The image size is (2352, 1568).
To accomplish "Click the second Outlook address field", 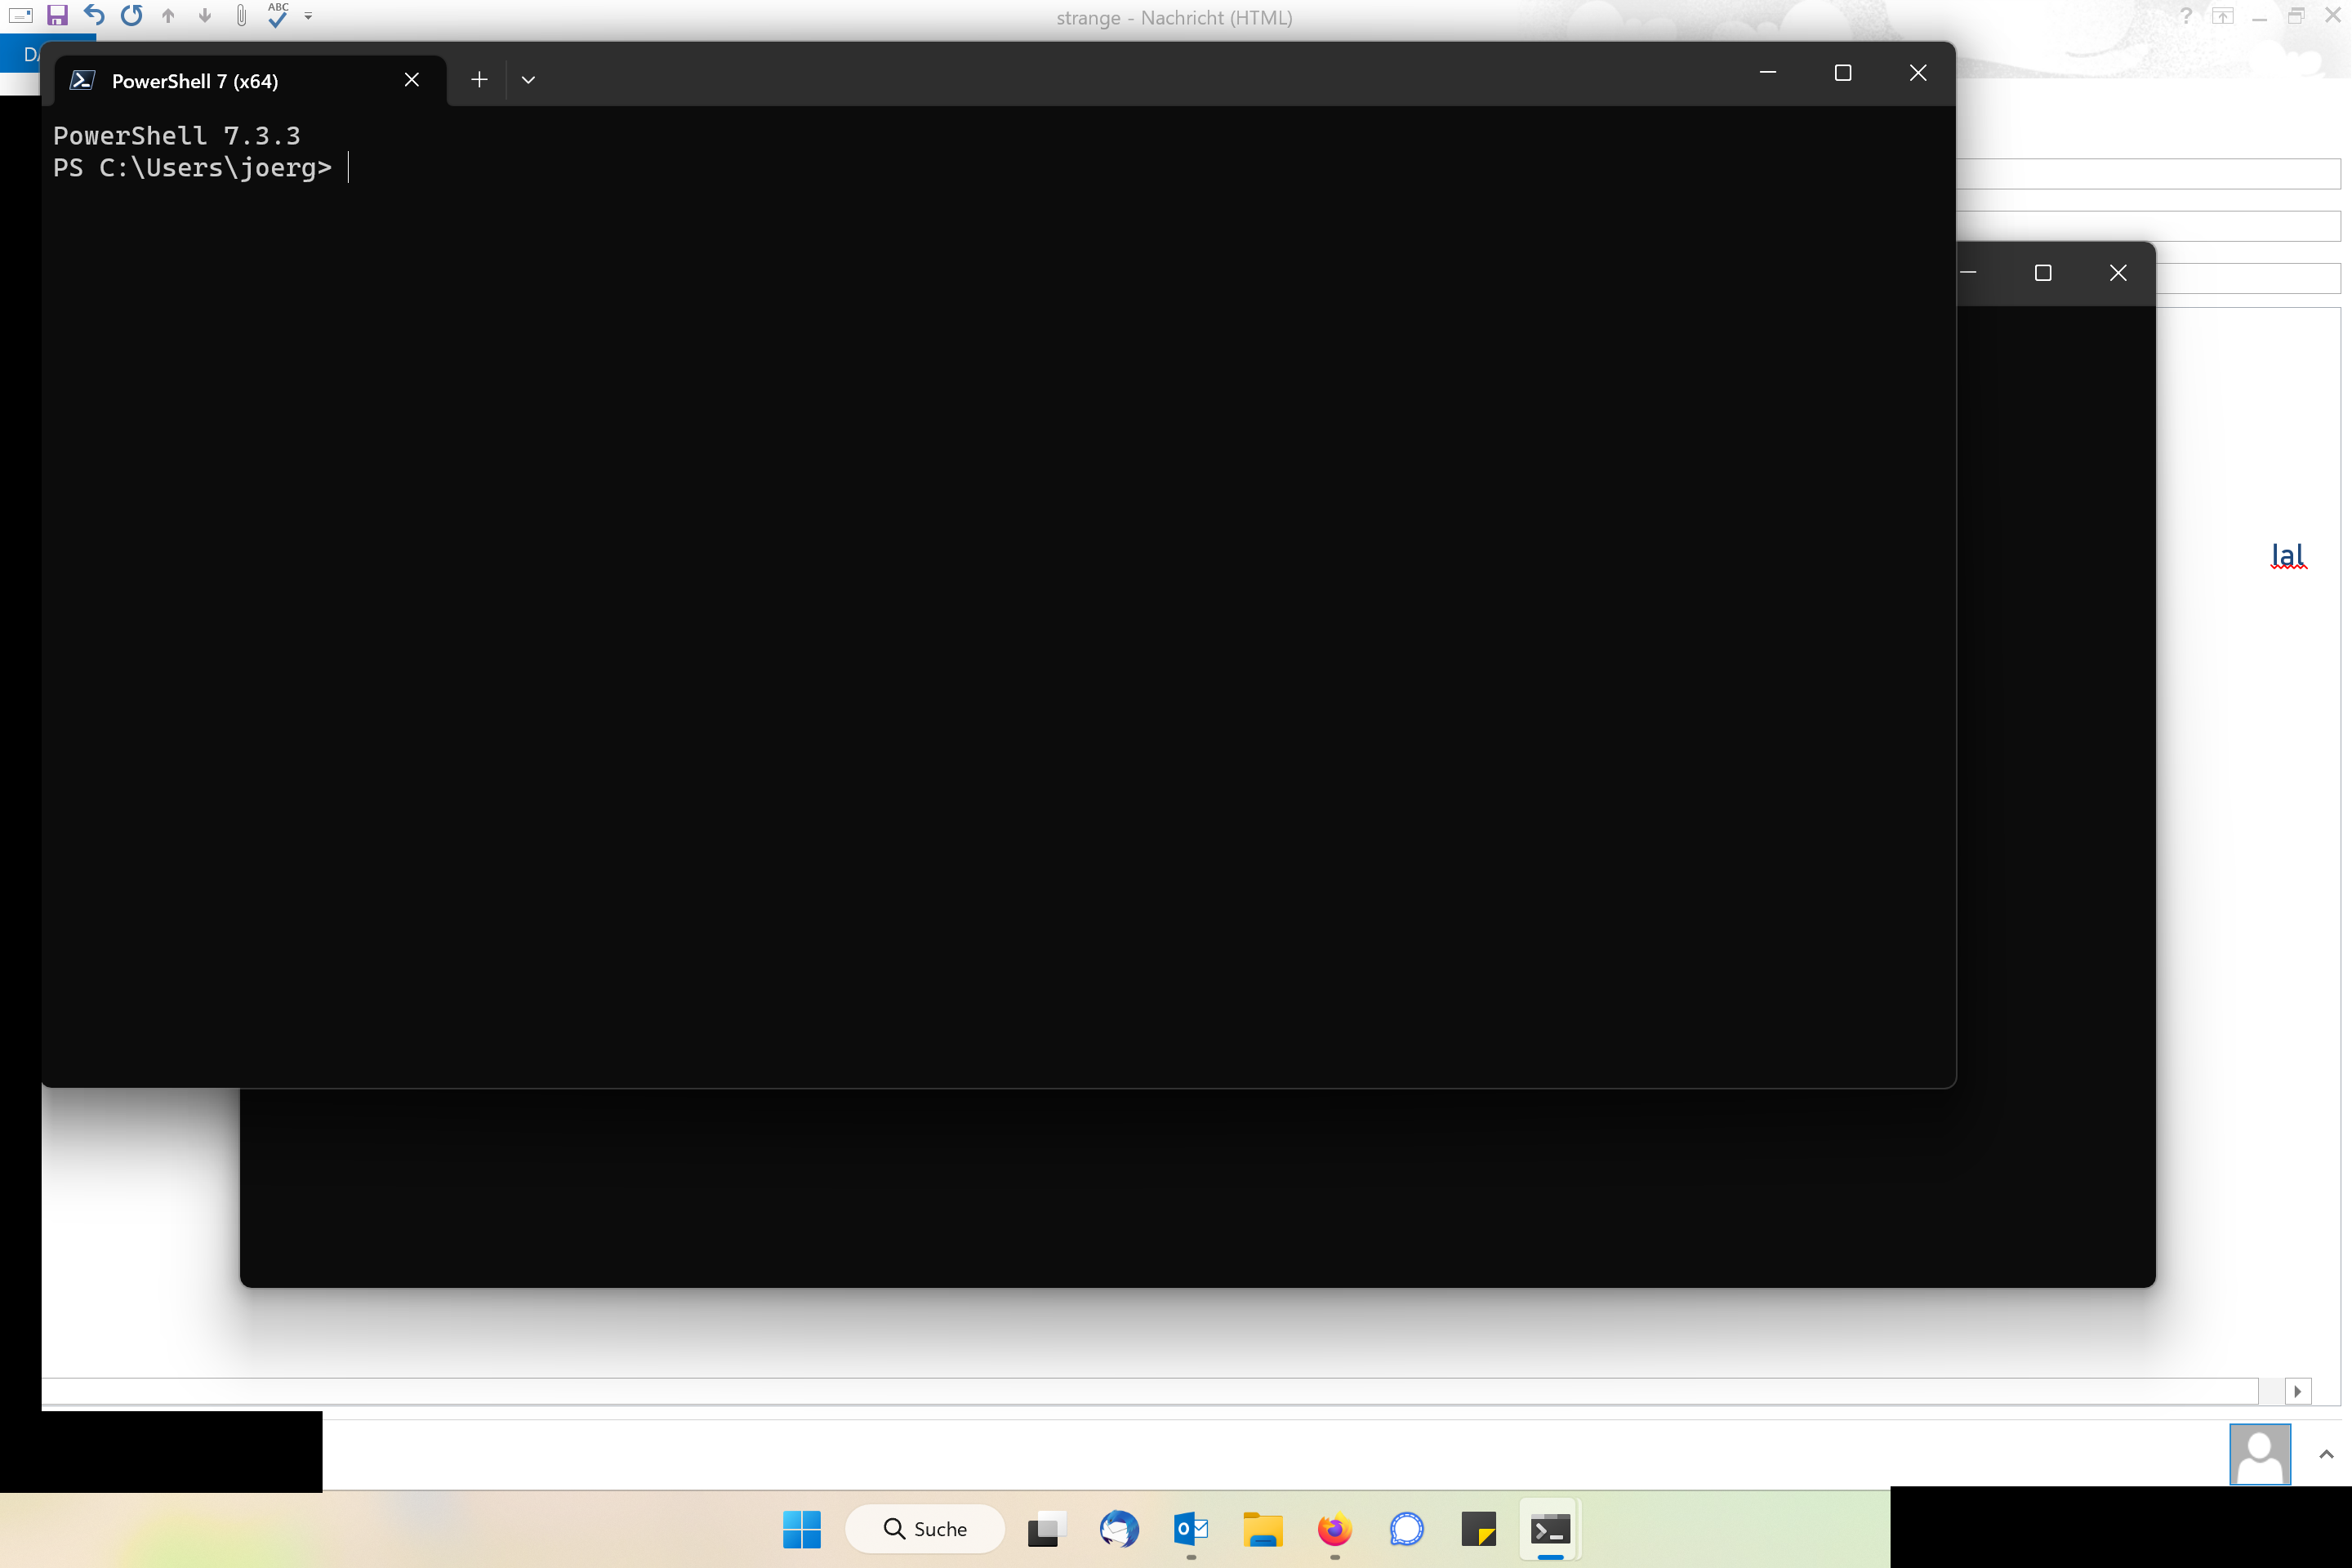I will click(x=2148, y=226).
